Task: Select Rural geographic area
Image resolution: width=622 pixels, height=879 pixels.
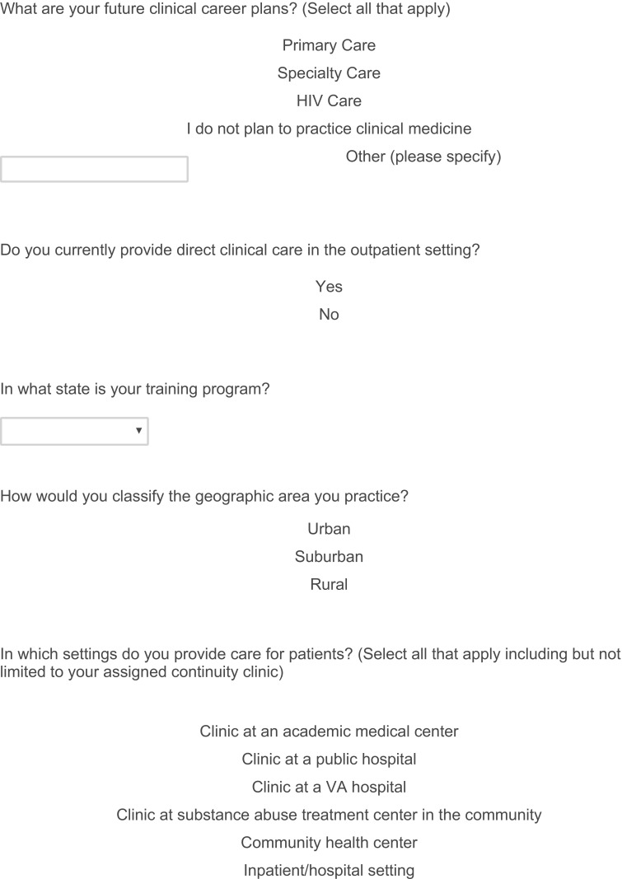Action: pyautogui.click(x=329, y=585)
